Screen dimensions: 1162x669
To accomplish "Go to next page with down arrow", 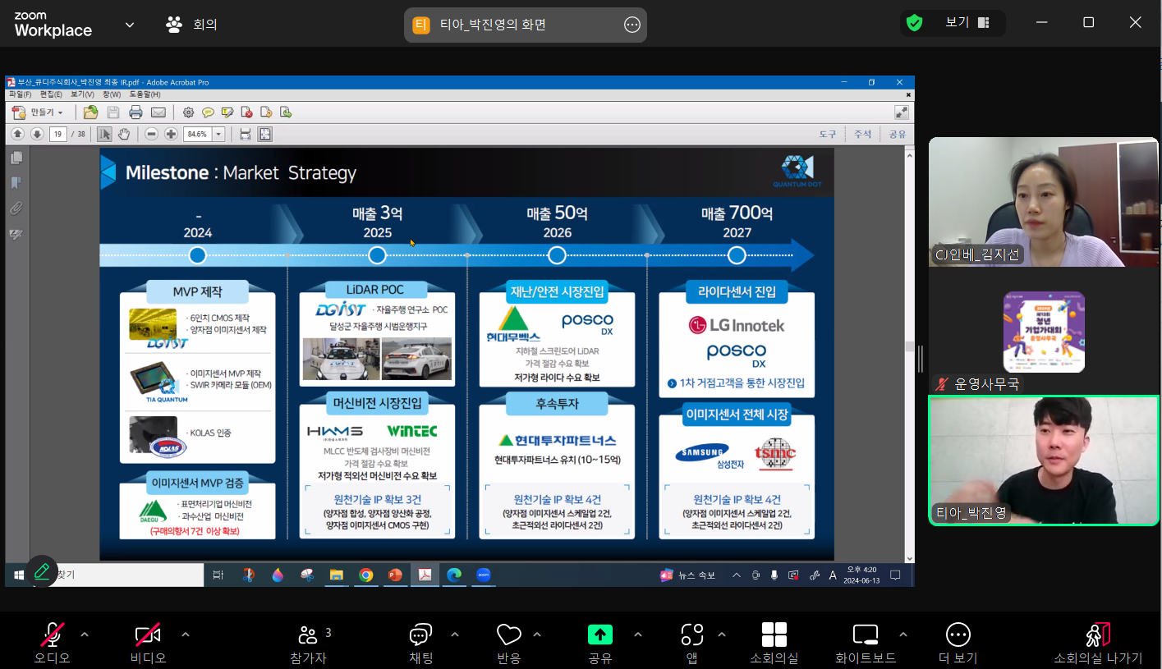I will point(37,134).
